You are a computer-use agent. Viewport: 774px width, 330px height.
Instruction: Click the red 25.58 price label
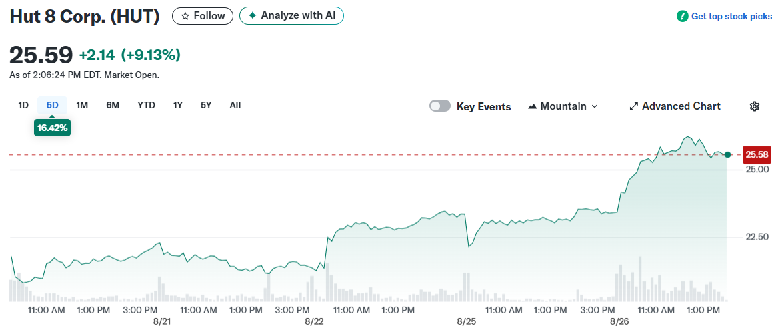757,154
